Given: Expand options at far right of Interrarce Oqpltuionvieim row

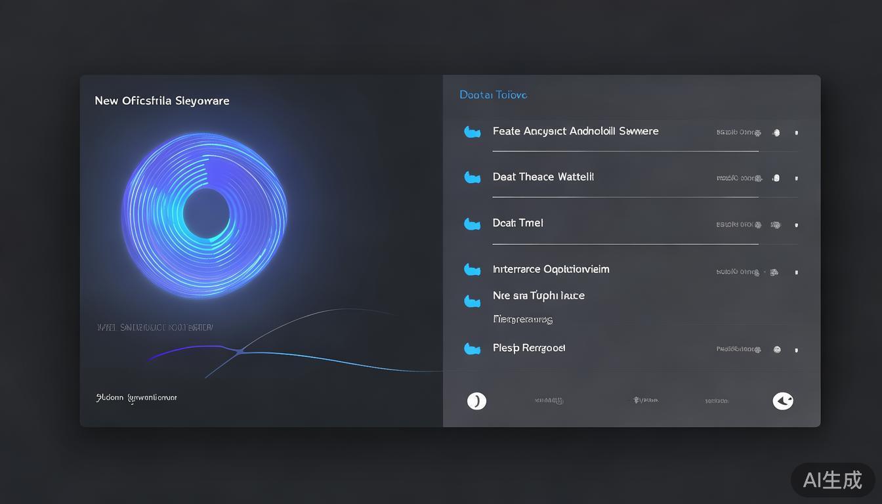Looking at the screenshot, I should pyautogui.click(x=797, y=272).
